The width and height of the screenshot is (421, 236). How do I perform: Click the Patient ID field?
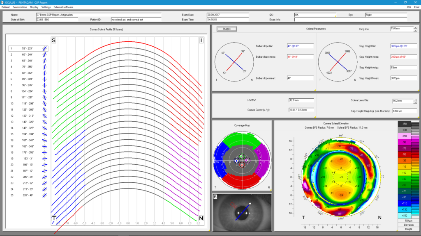[136, 20]
